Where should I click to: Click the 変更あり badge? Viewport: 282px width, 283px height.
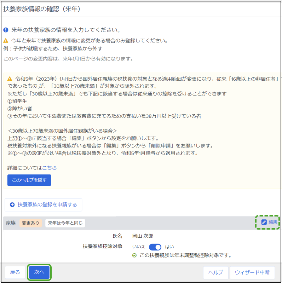[30, 223]
